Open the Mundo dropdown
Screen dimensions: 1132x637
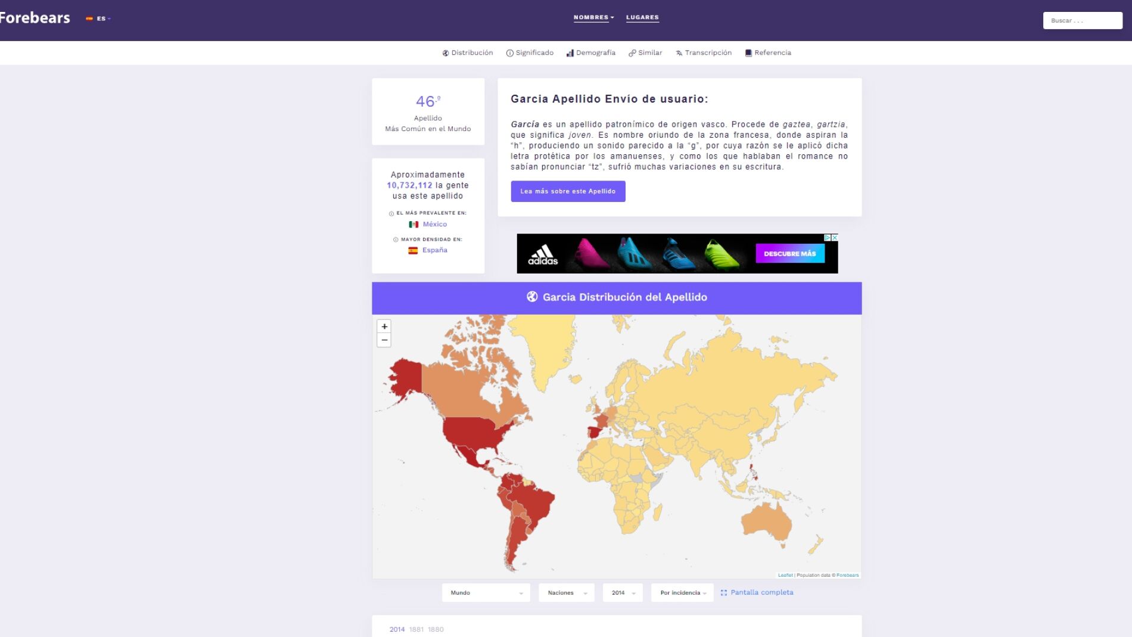(485, 592)
